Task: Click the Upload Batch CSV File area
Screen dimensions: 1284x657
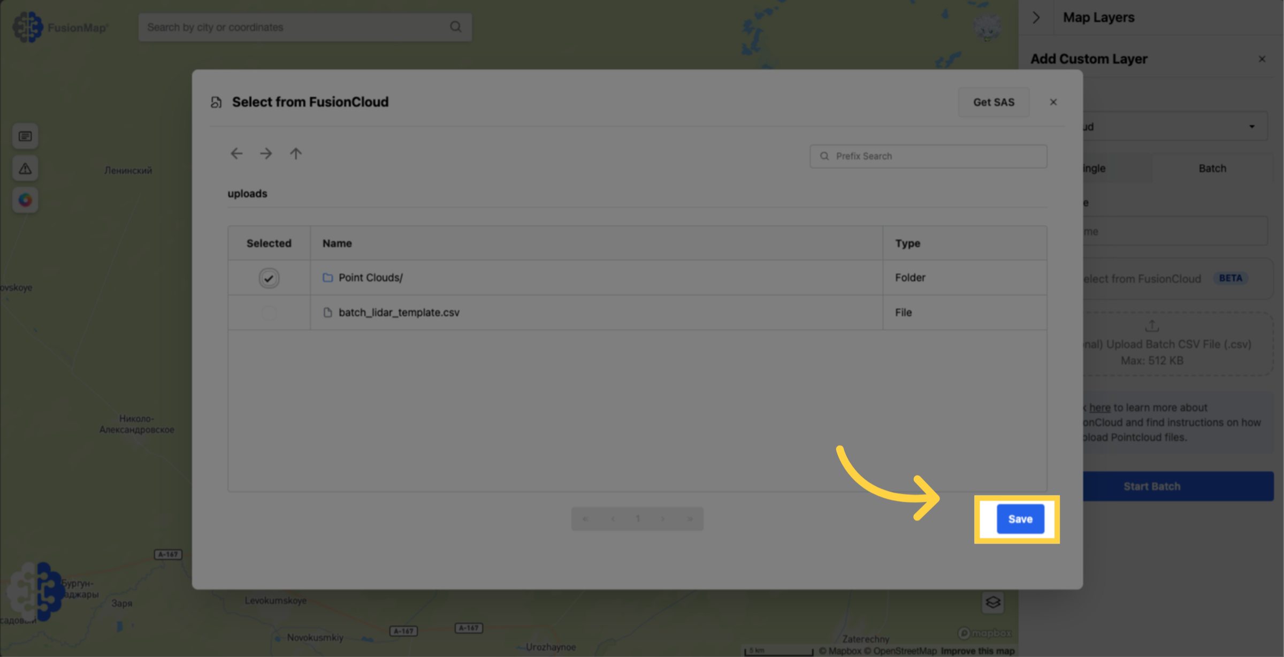Action: click(x=1177, y=344)
